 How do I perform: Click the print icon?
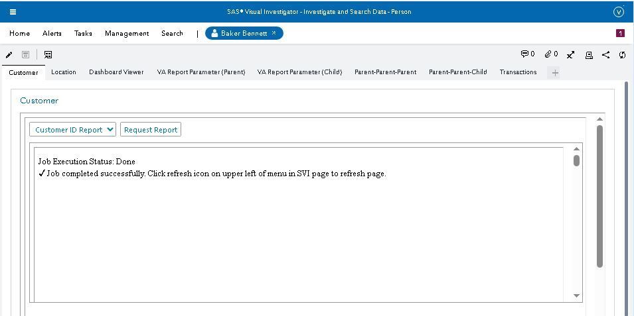coord(589,55)
